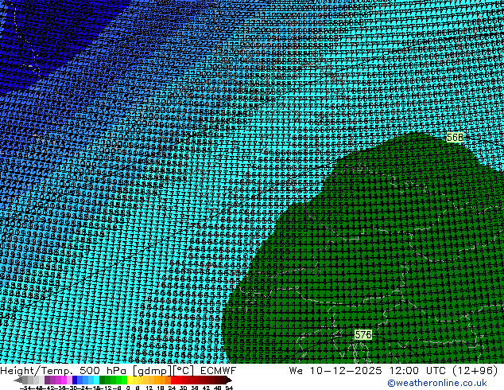Open the weatheronline.co.uk copyright link
Image resolution: width=504 pixels, height=390 pixels.
[436, 383]
